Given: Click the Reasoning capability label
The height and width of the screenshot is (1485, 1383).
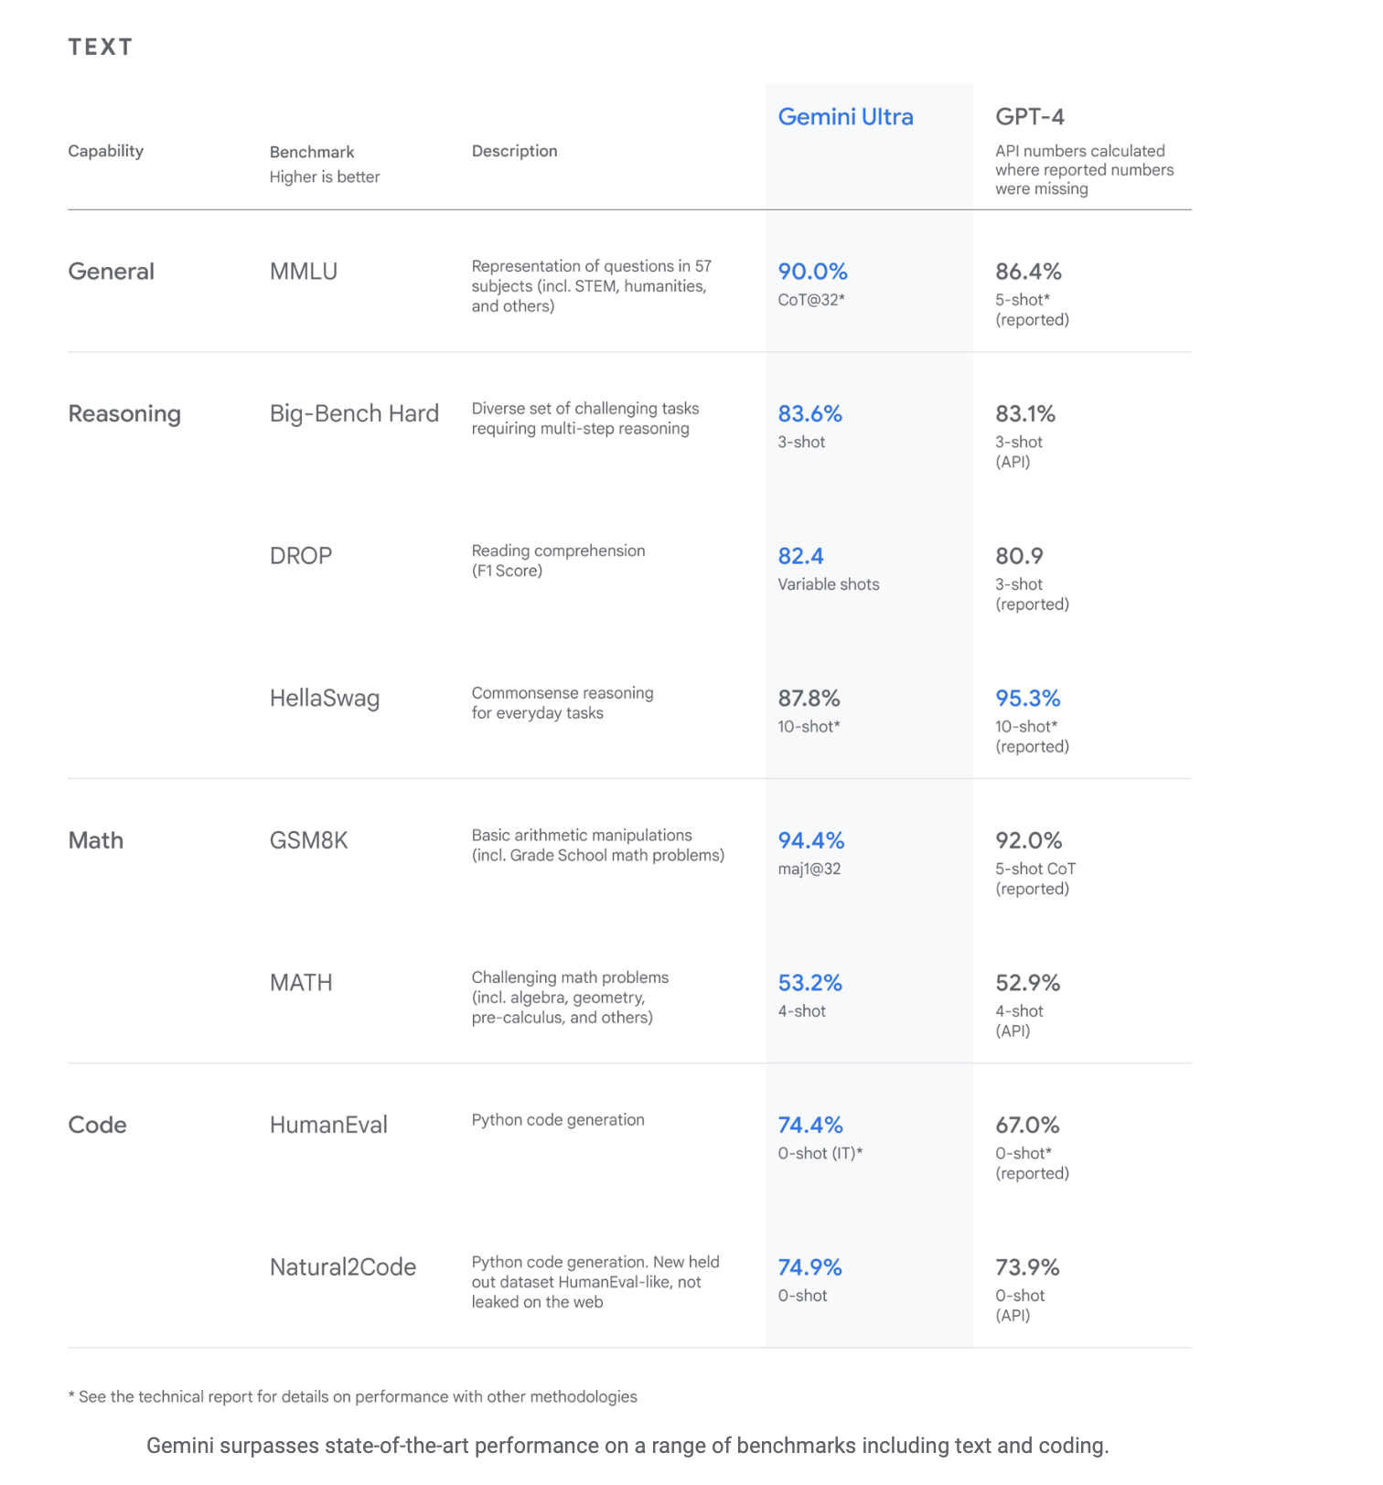Looking at the screenshot, I should (x=124, y=414).
